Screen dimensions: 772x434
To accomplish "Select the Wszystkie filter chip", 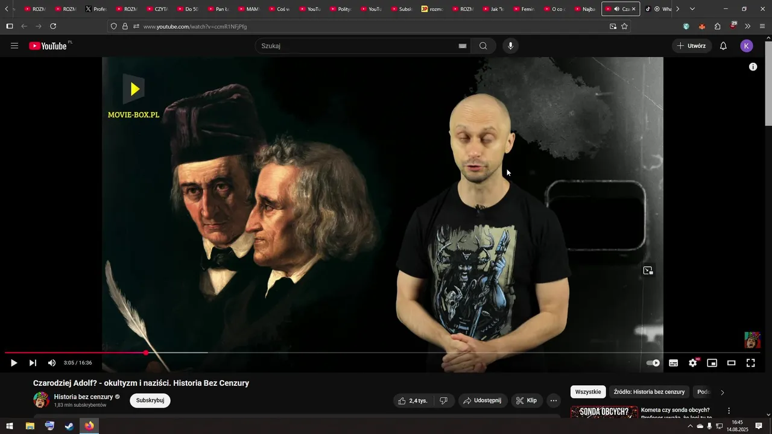I will pos(588,392).
